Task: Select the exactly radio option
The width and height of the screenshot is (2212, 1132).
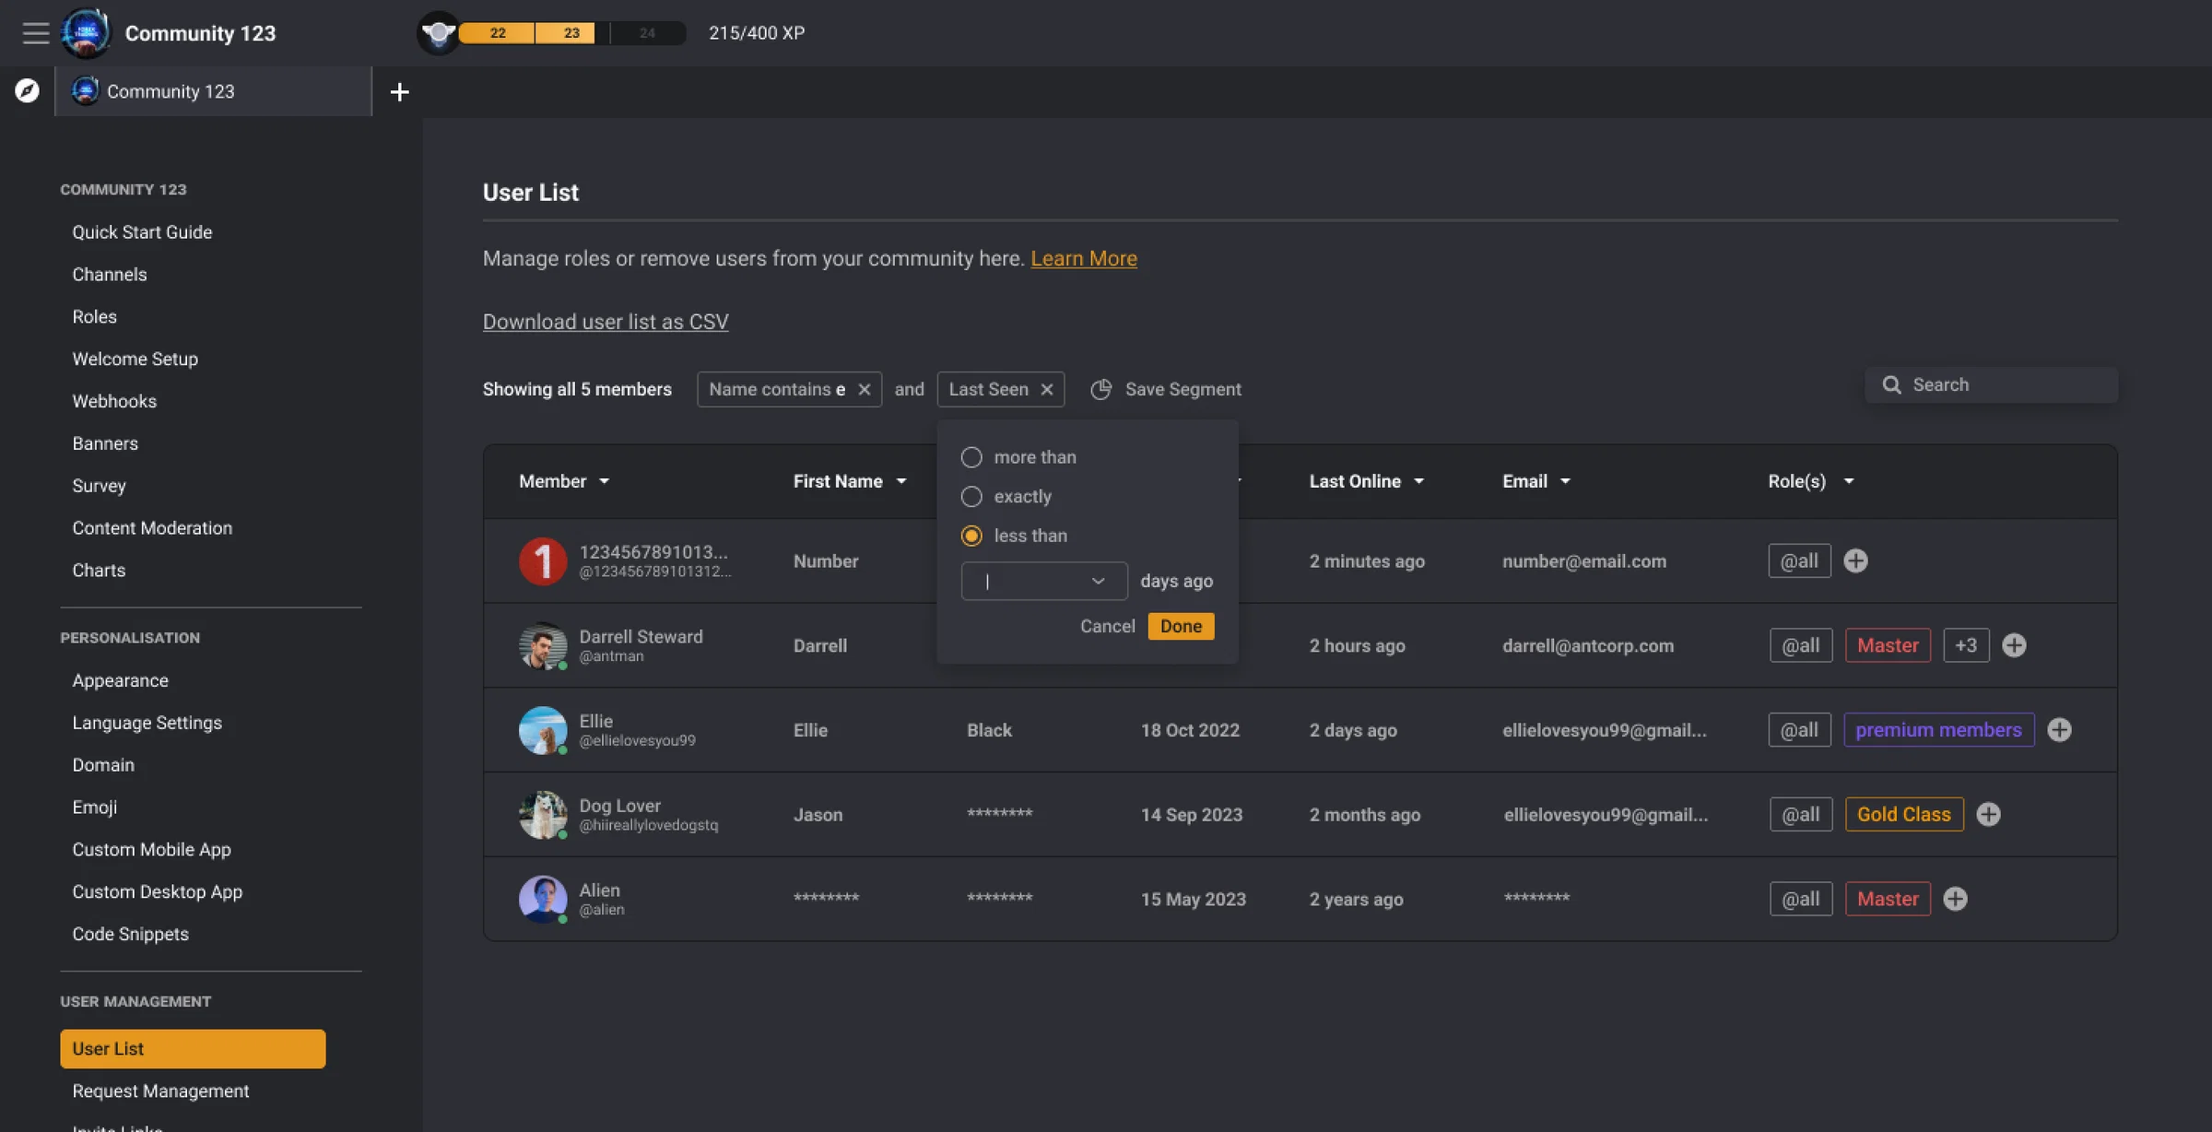Action: tap(971, 496)
